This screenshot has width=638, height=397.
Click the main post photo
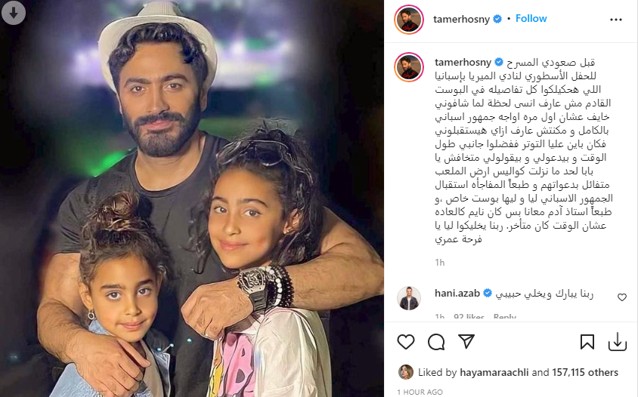coord(192,198)
